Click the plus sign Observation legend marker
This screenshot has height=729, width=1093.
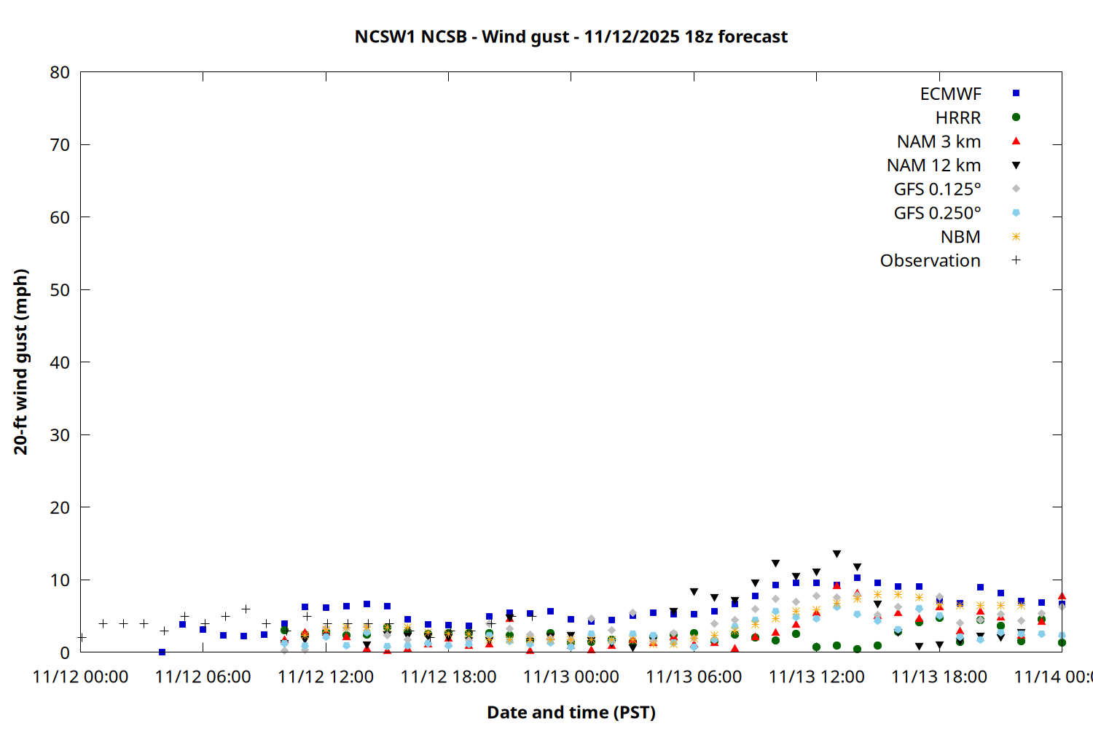point(1016,260)
